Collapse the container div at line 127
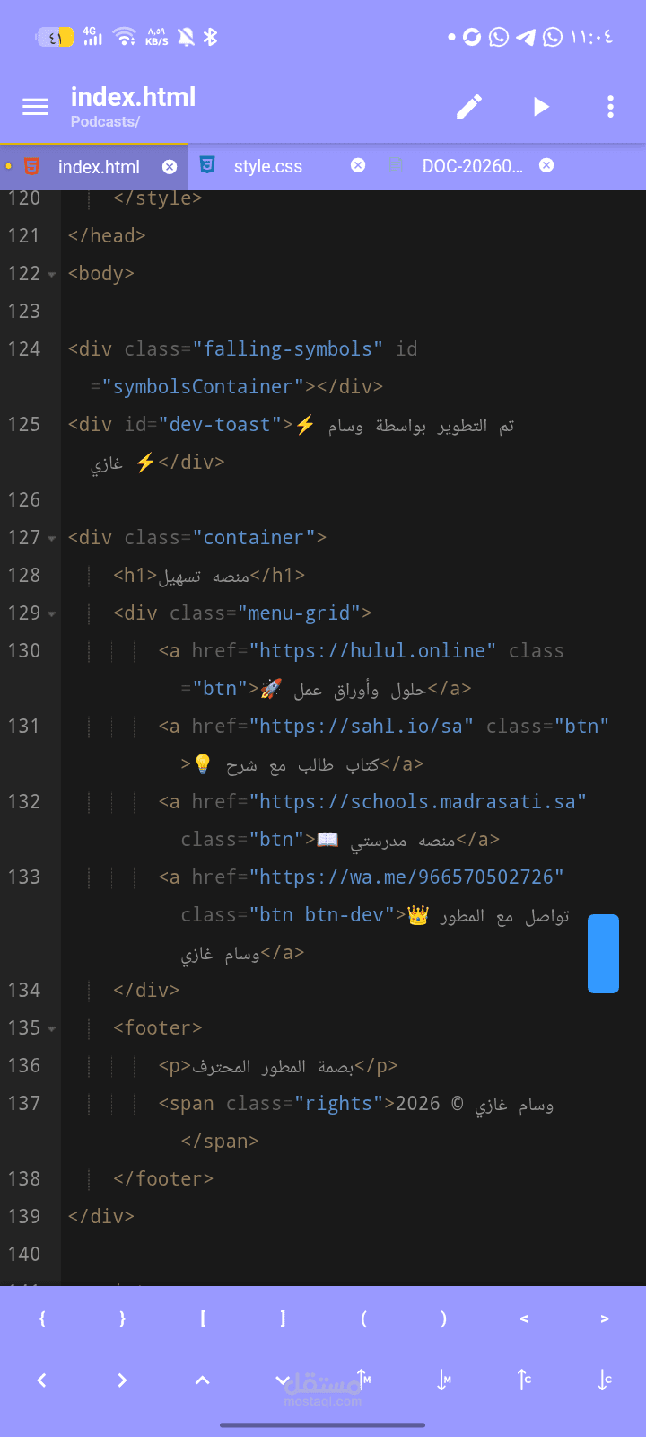646x1437 pixels. coord(51,539)
